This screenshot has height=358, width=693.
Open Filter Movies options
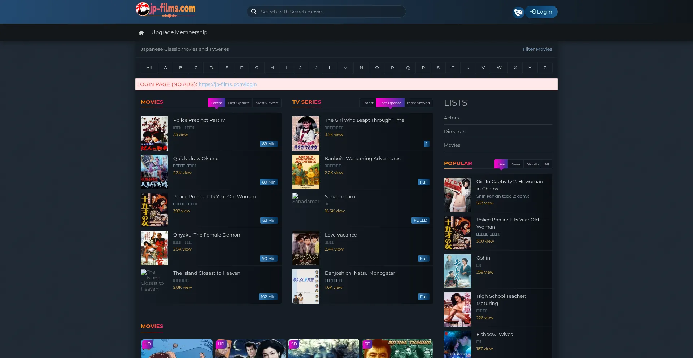tap(537, 49)
